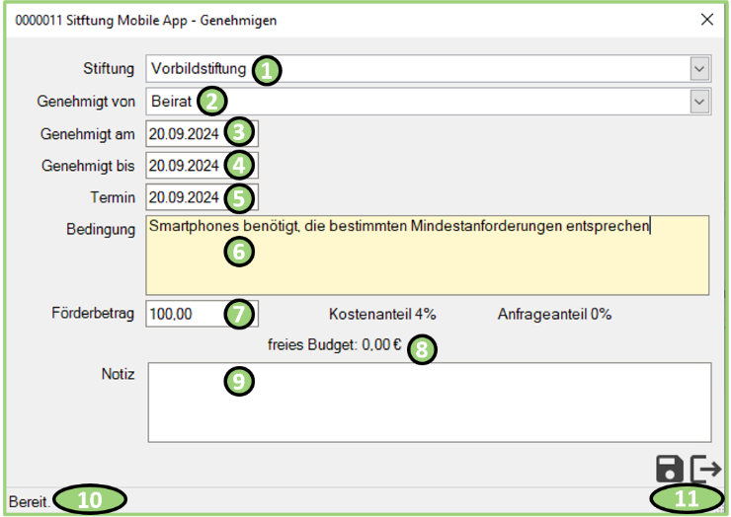This screenshot has width=731, height=517.
Task: Click the green number 10 marker
Action: click(90, 500)
